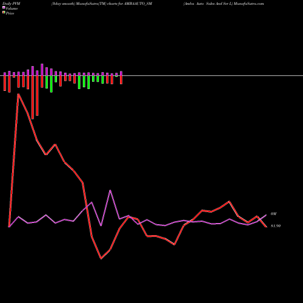Click the tallest magenta bar above the baseline
This screenshot has width=303, height=303.
42,70
